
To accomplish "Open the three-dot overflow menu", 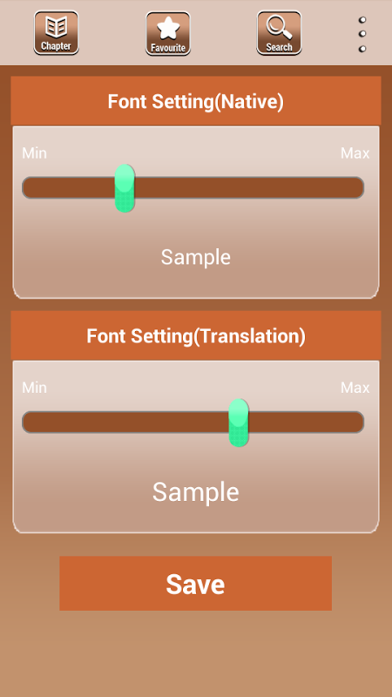I will pos(362,34).
